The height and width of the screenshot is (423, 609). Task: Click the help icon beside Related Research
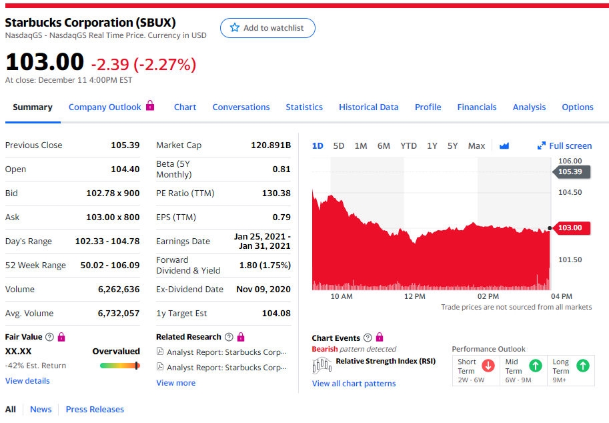[x=229, y=337]
